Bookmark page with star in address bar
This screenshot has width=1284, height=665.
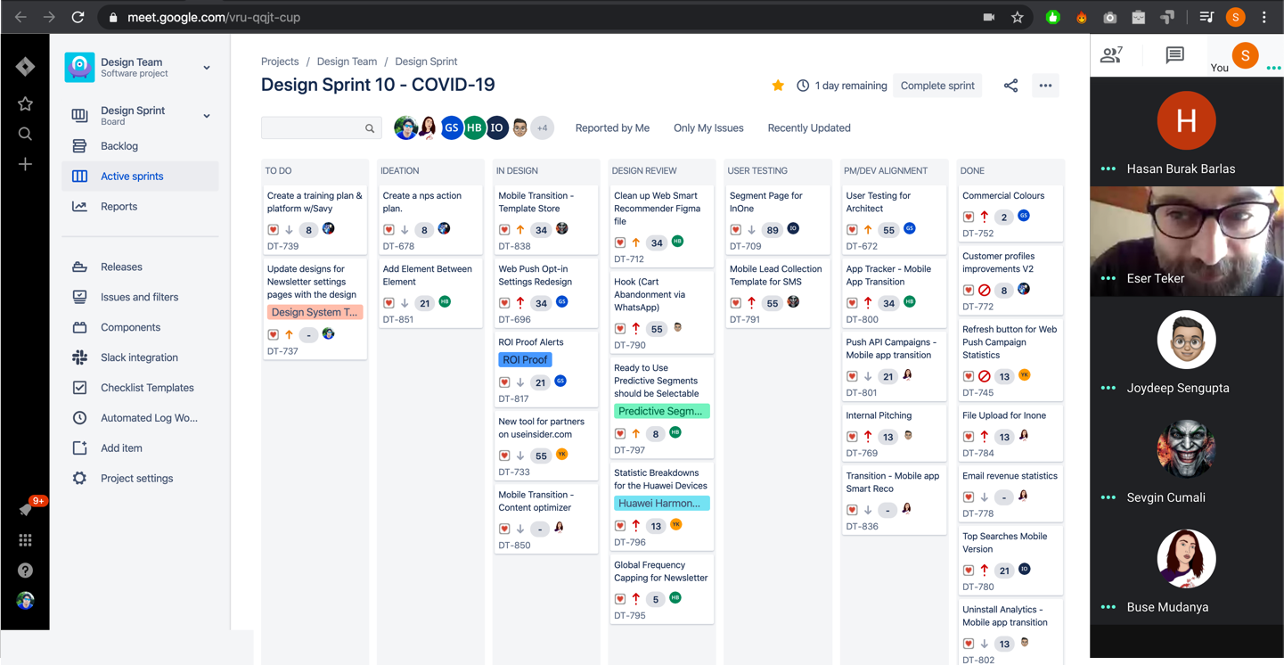(1018, 17)
